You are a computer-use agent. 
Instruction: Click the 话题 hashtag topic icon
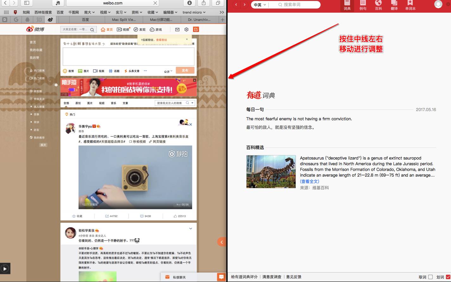[x=111, y=71]
